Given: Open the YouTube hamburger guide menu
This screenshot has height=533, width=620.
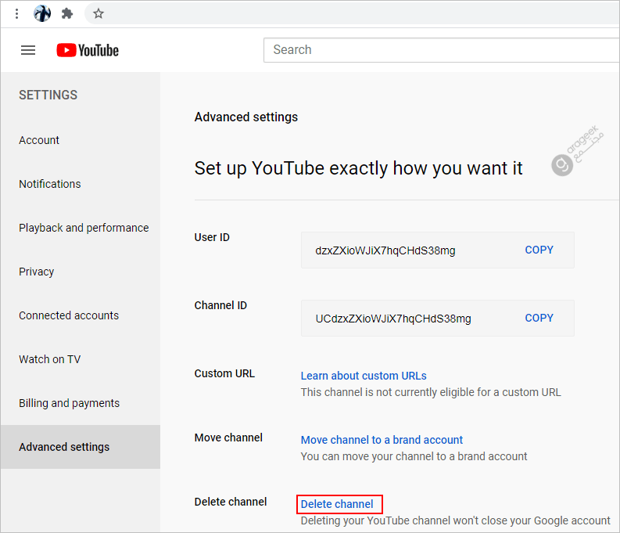Looking at the screenshot, I should click(x=28, y=50).
